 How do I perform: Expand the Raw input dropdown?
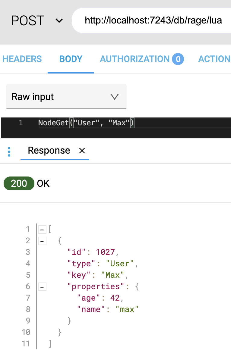(x=66, y=97)
